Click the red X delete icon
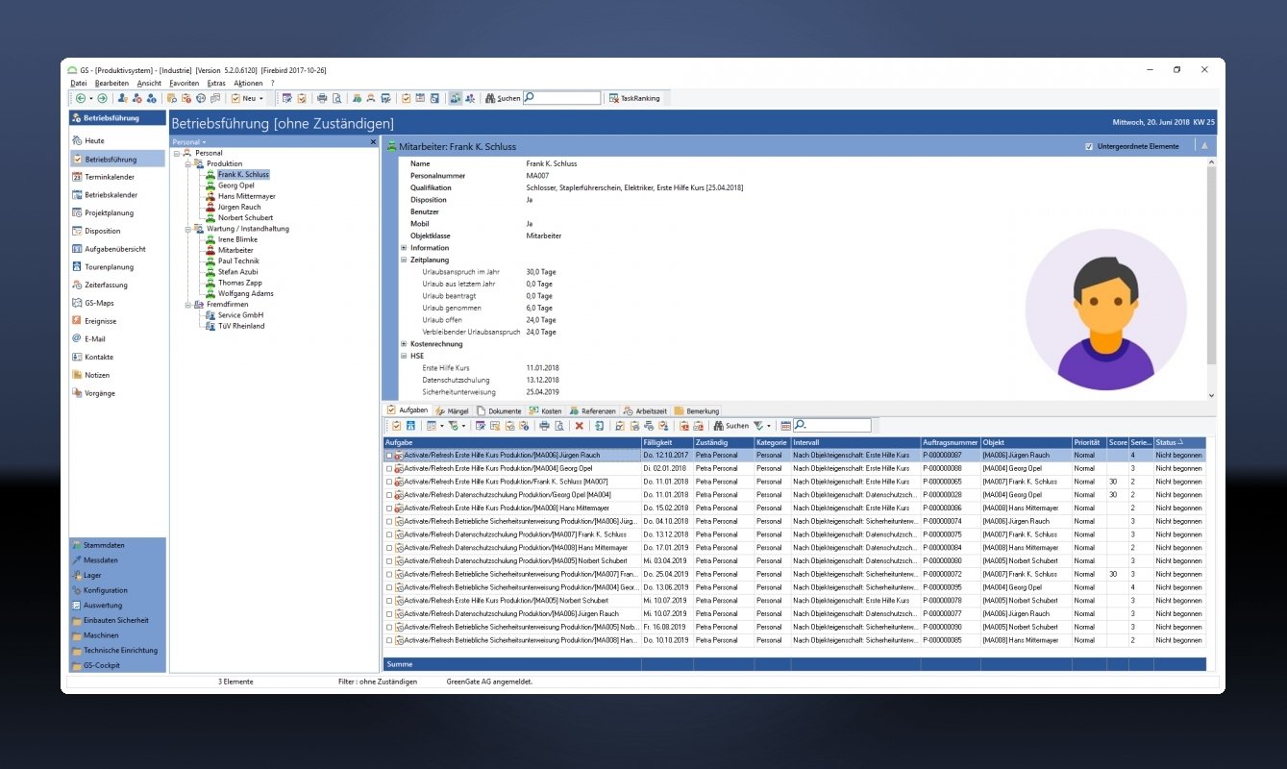 pyautogui.click(x=580, y=426)
